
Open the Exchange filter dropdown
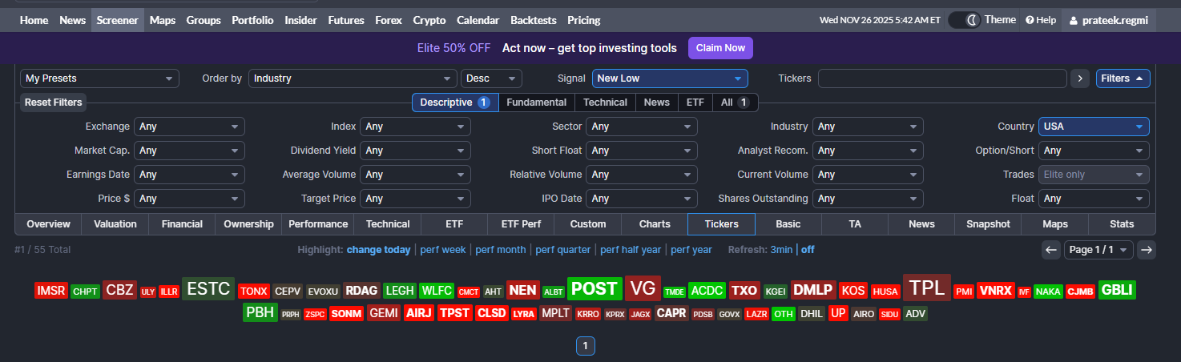(189, 127)
